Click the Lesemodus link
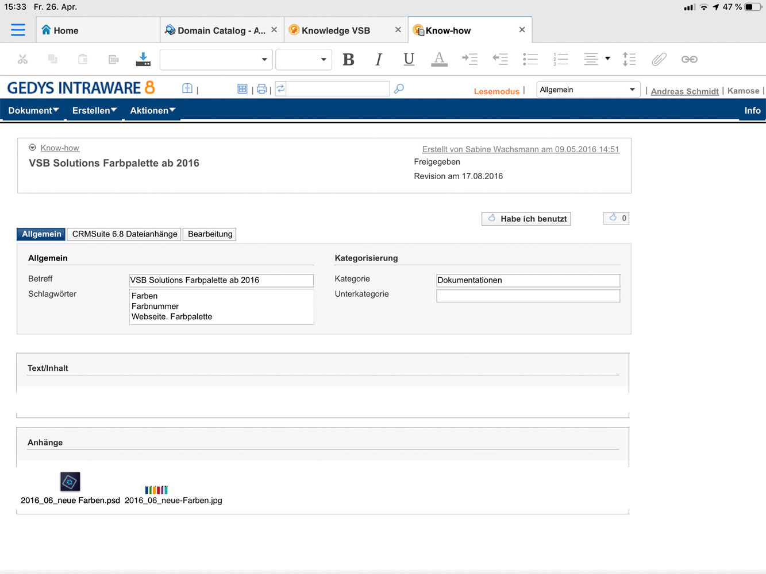 [x=496, y=91]
